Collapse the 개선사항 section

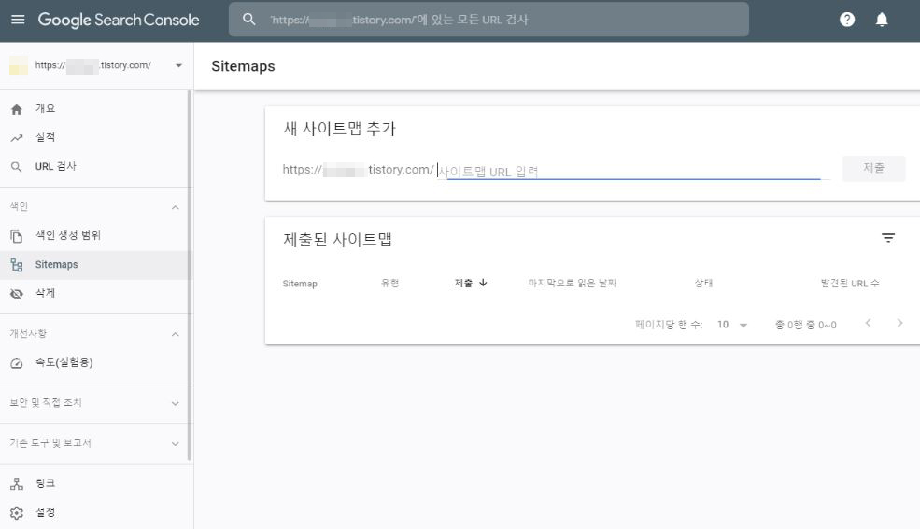175,334
